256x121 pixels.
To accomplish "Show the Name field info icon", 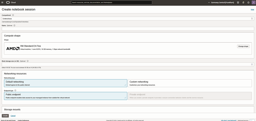I will tap(14, 25).
